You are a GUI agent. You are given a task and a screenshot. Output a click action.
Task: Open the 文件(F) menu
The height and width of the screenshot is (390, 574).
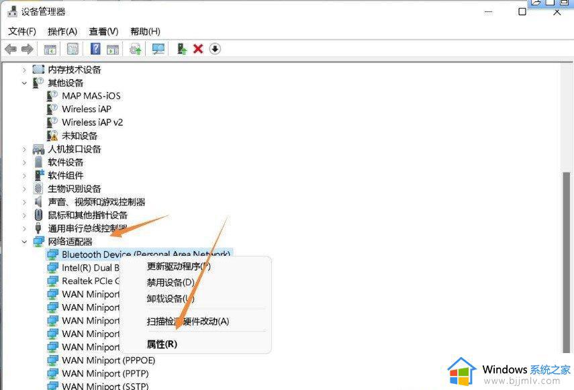point(22,32)
